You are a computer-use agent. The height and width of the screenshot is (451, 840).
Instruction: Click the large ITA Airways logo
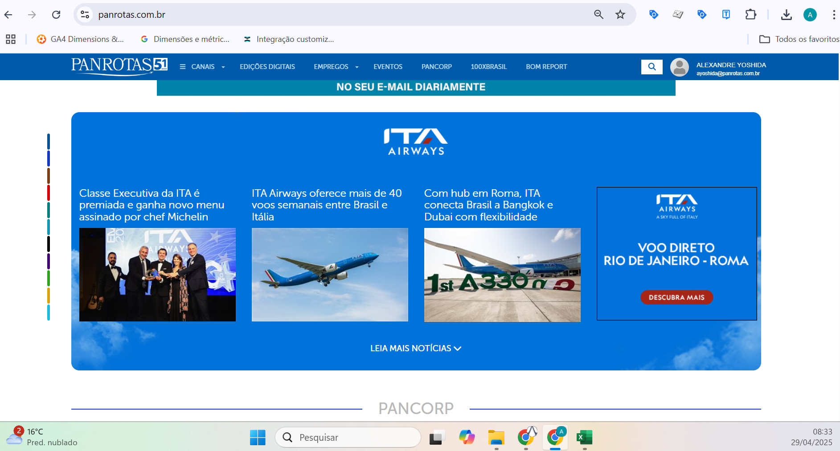(416, 142)
